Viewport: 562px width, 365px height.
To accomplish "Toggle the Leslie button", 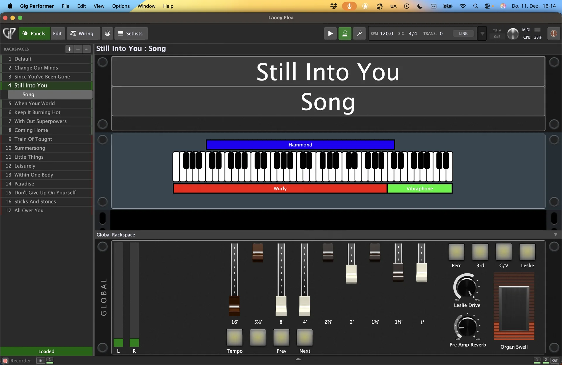I will pos(527,252).
